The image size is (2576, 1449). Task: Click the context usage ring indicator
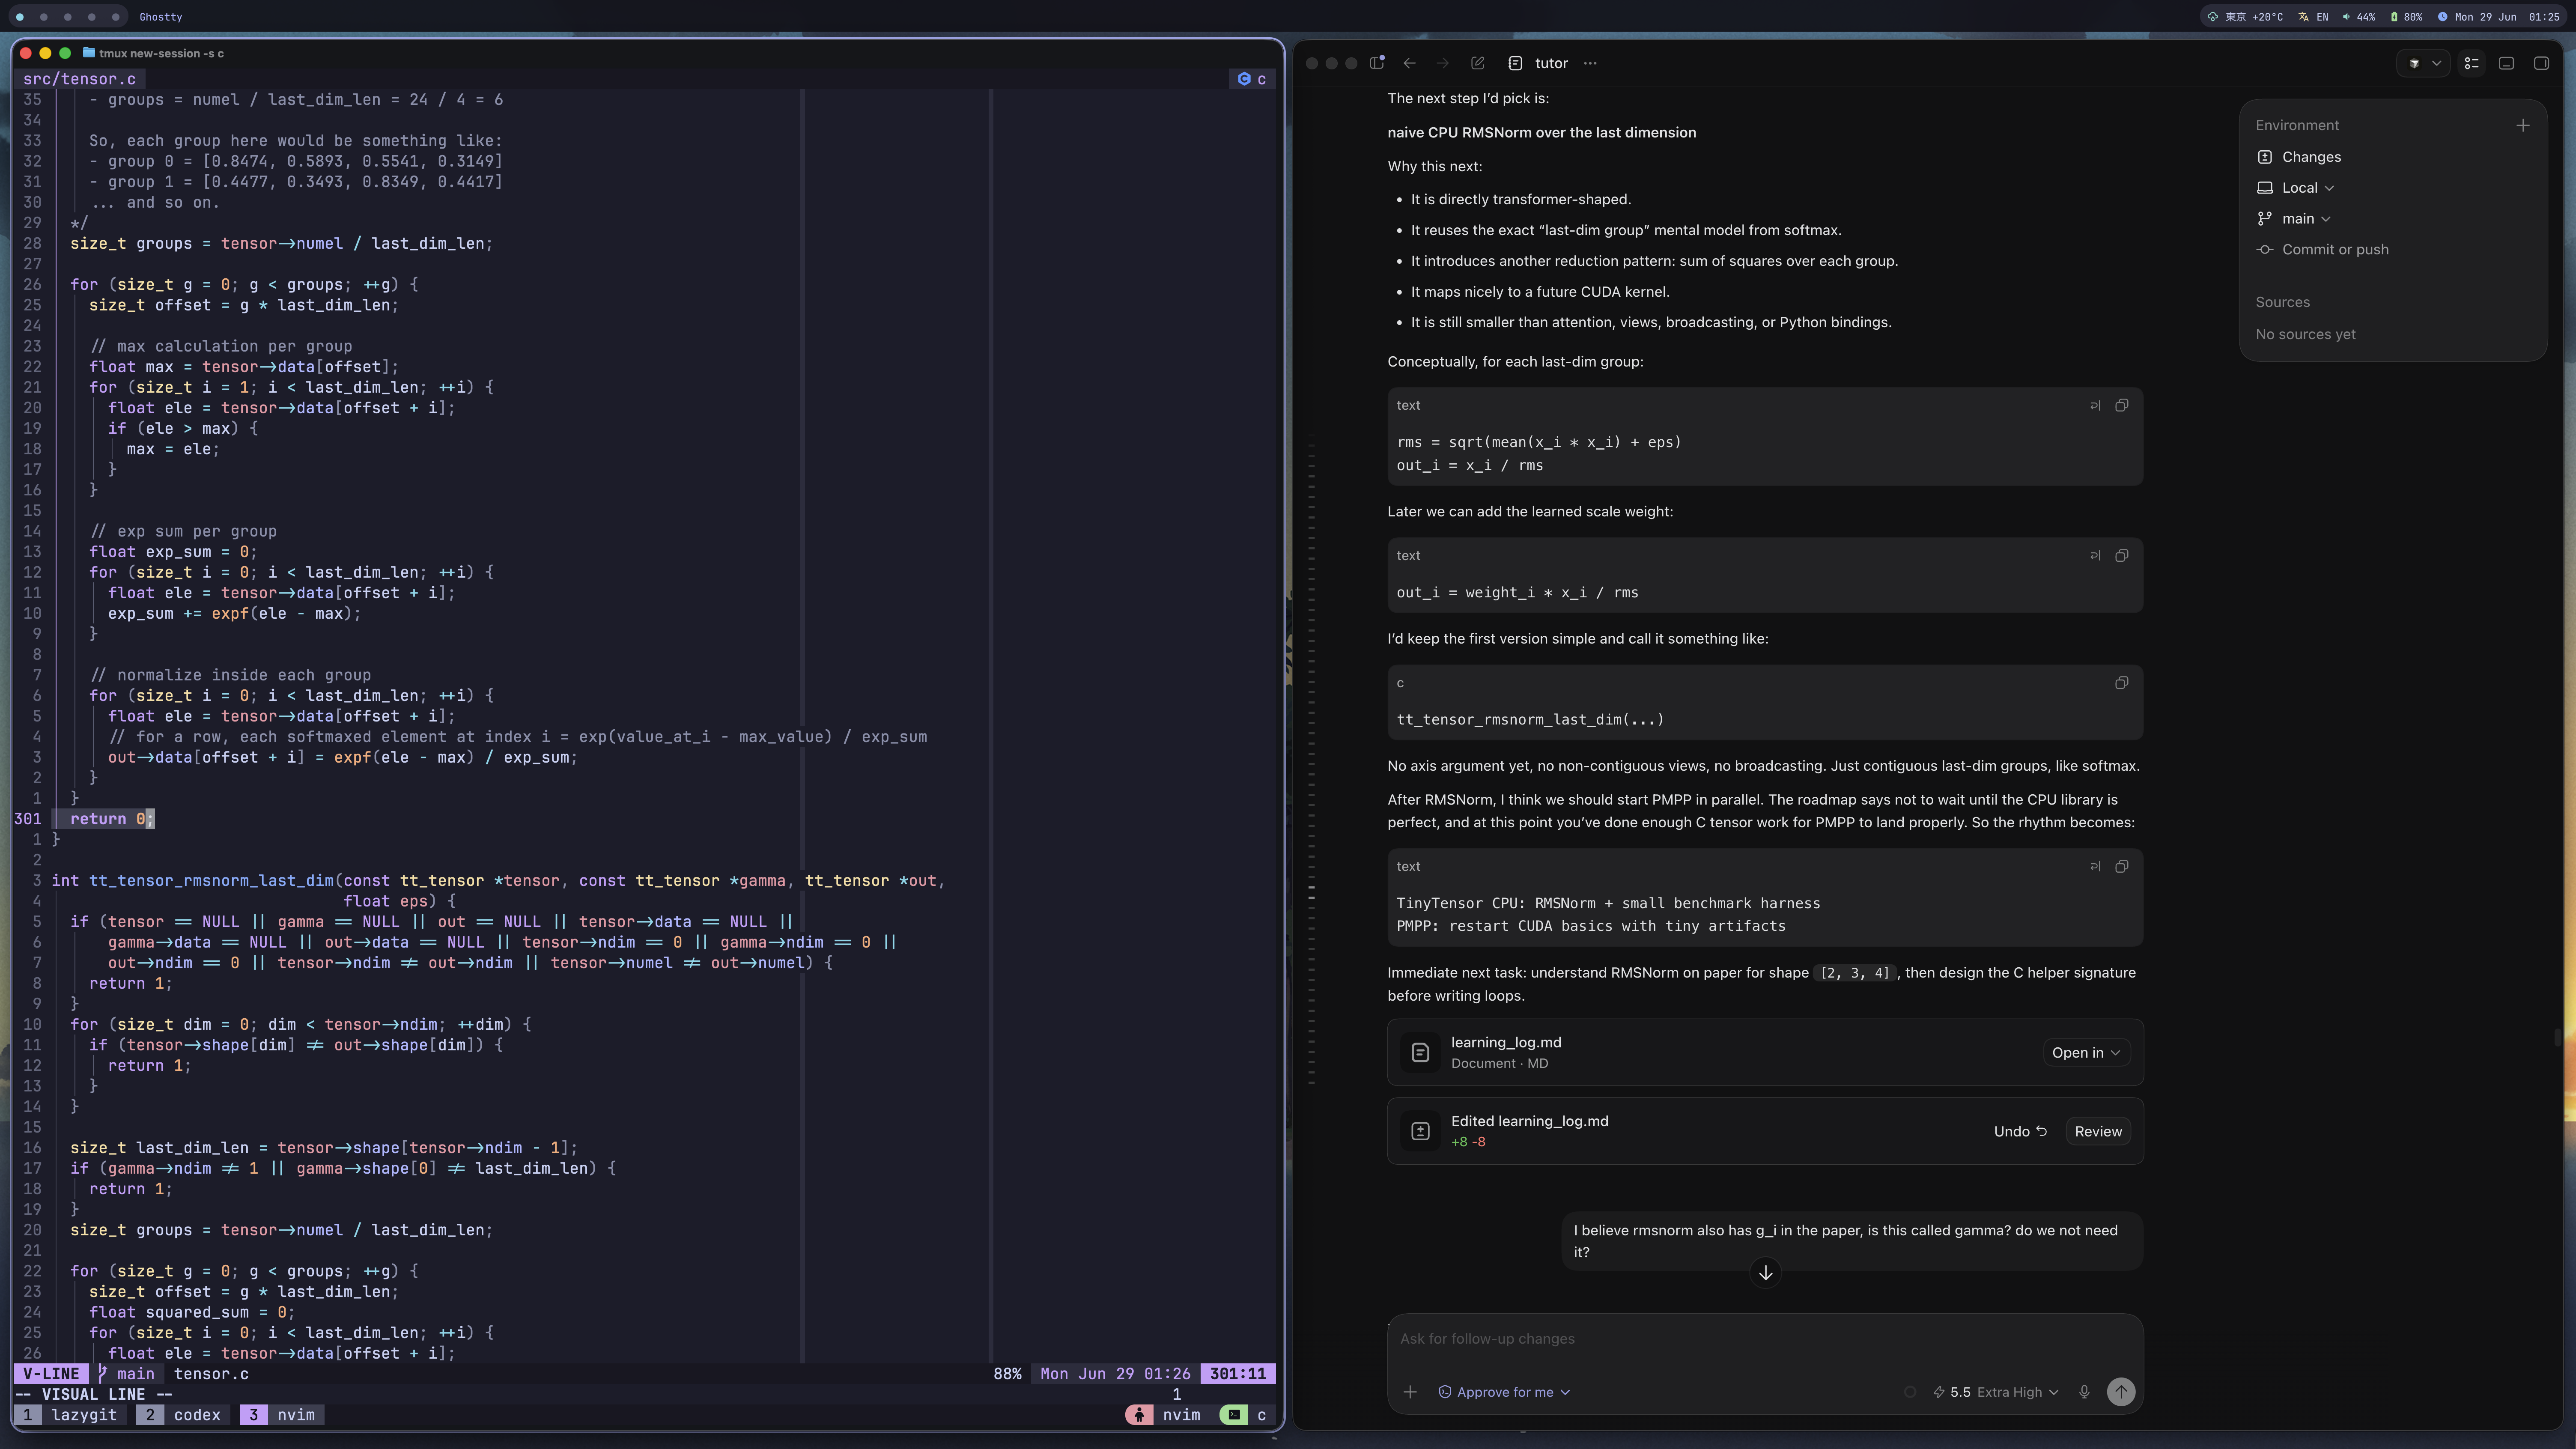coord(1910,1392)
